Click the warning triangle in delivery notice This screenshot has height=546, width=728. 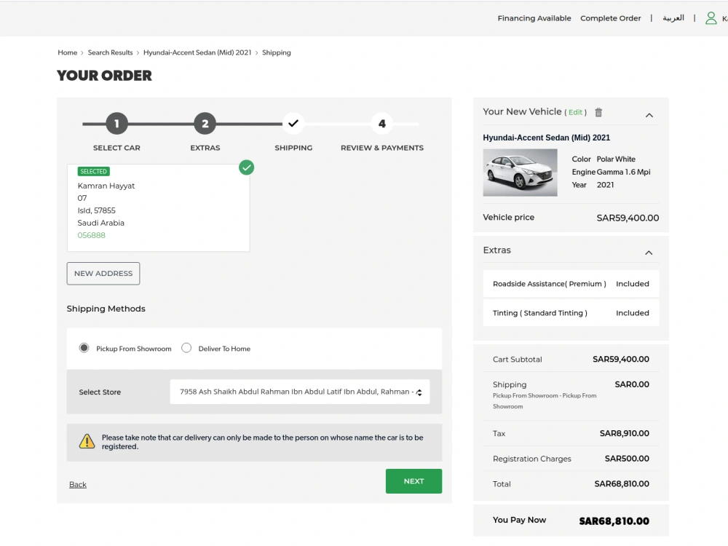[88, 441]
